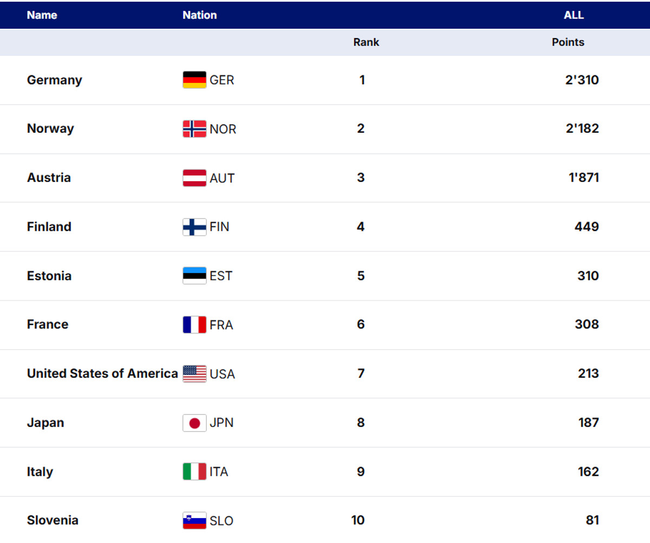Open the United States of America link
The height and width of the screenshot is (543, 650).
pyautogui.click(x=102, y=373)
